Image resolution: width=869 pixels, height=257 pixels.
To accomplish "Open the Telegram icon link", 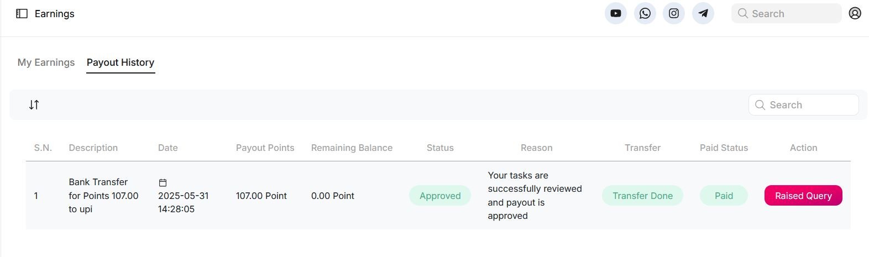I will point(703,13).
